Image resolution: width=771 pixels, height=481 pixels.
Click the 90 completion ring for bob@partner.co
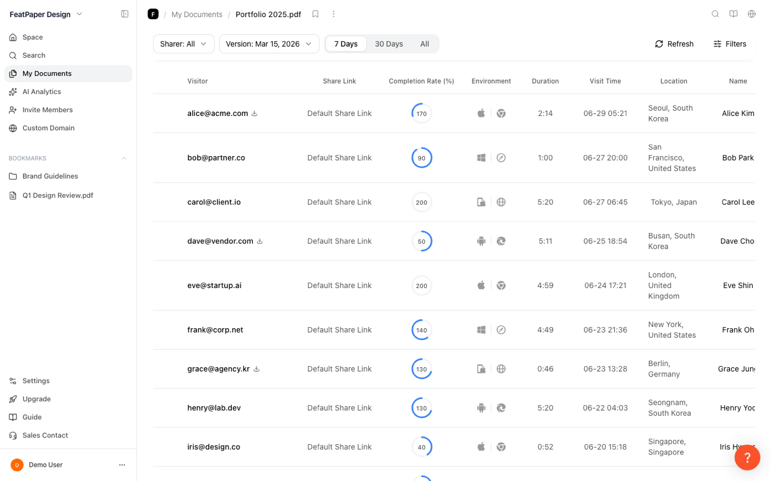pyautogui.click(x=422, y=158)
